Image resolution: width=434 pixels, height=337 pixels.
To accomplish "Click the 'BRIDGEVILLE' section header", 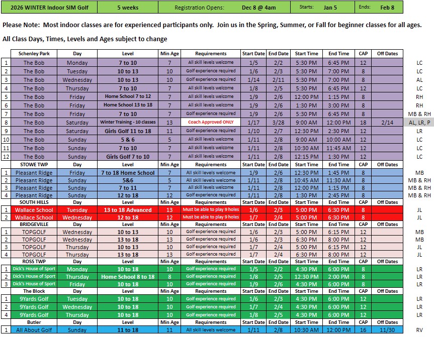I will coord(34,224).
